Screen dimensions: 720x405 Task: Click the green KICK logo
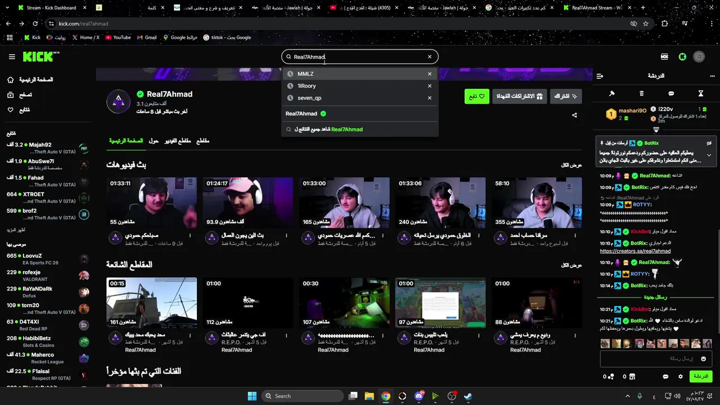(40, 56)
